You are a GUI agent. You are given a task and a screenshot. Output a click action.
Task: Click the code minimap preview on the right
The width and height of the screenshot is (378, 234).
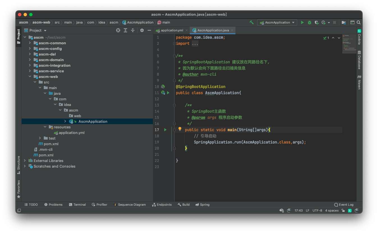[x=349, y=44]
